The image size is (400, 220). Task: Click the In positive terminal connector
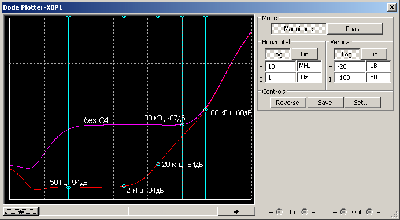(x=279, y=212)
